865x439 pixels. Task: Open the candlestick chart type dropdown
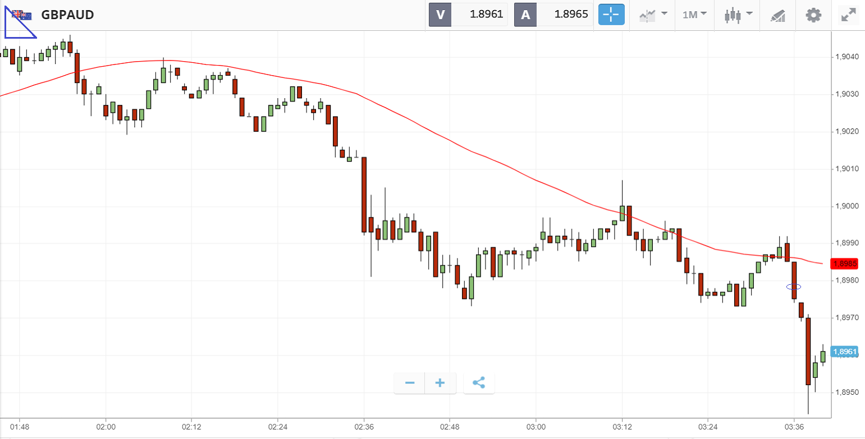(x=738, y=15)
